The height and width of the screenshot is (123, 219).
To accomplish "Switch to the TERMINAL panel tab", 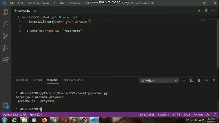I will [x=53, y=80].
